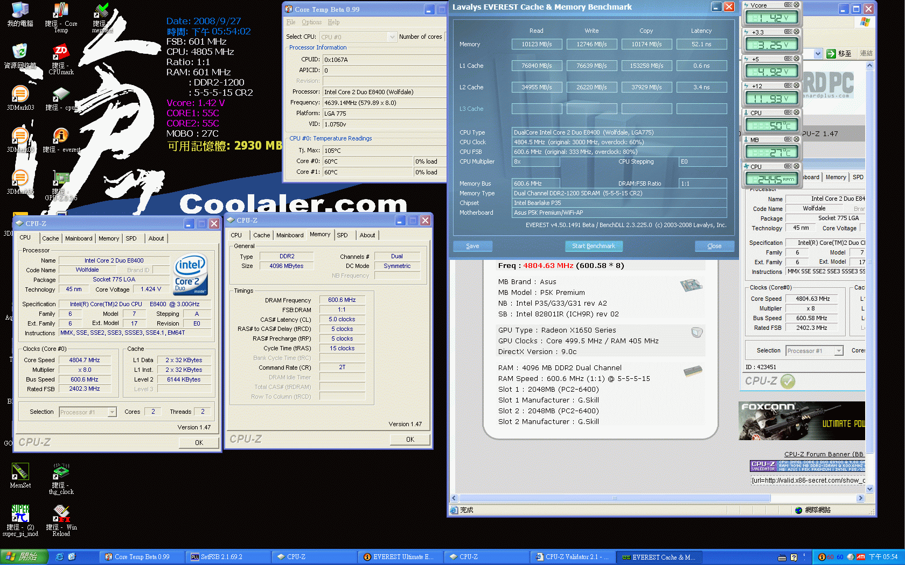Click the browser vertical scroll up arrow

click(x=869, y=65)
